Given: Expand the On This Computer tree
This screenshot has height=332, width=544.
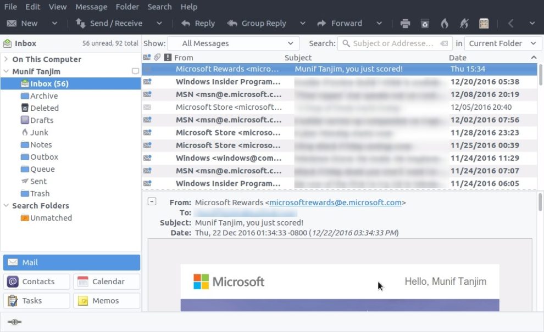Looking at the screenshot, I should [x=6, y=59].
